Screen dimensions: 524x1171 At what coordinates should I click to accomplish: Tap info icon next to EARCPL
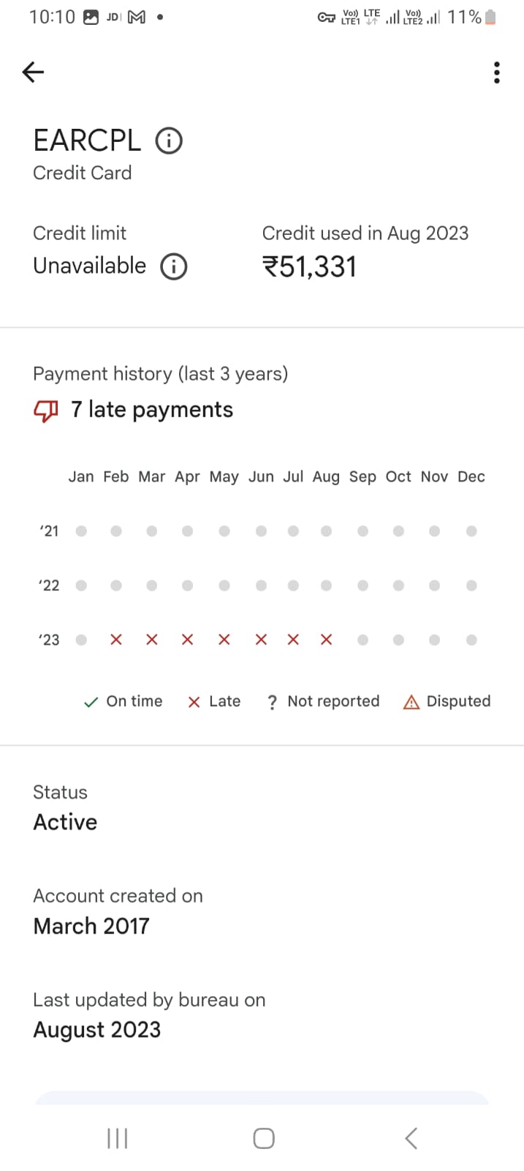point(169,141)
